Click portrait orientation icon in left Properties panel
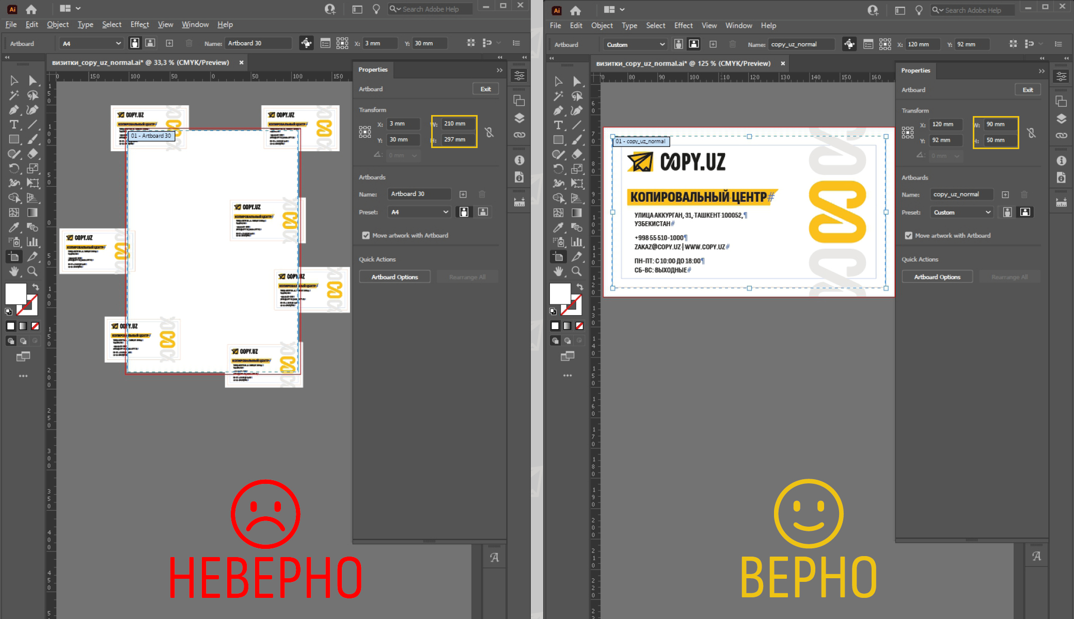1074x619 pixels. point(464,212)
